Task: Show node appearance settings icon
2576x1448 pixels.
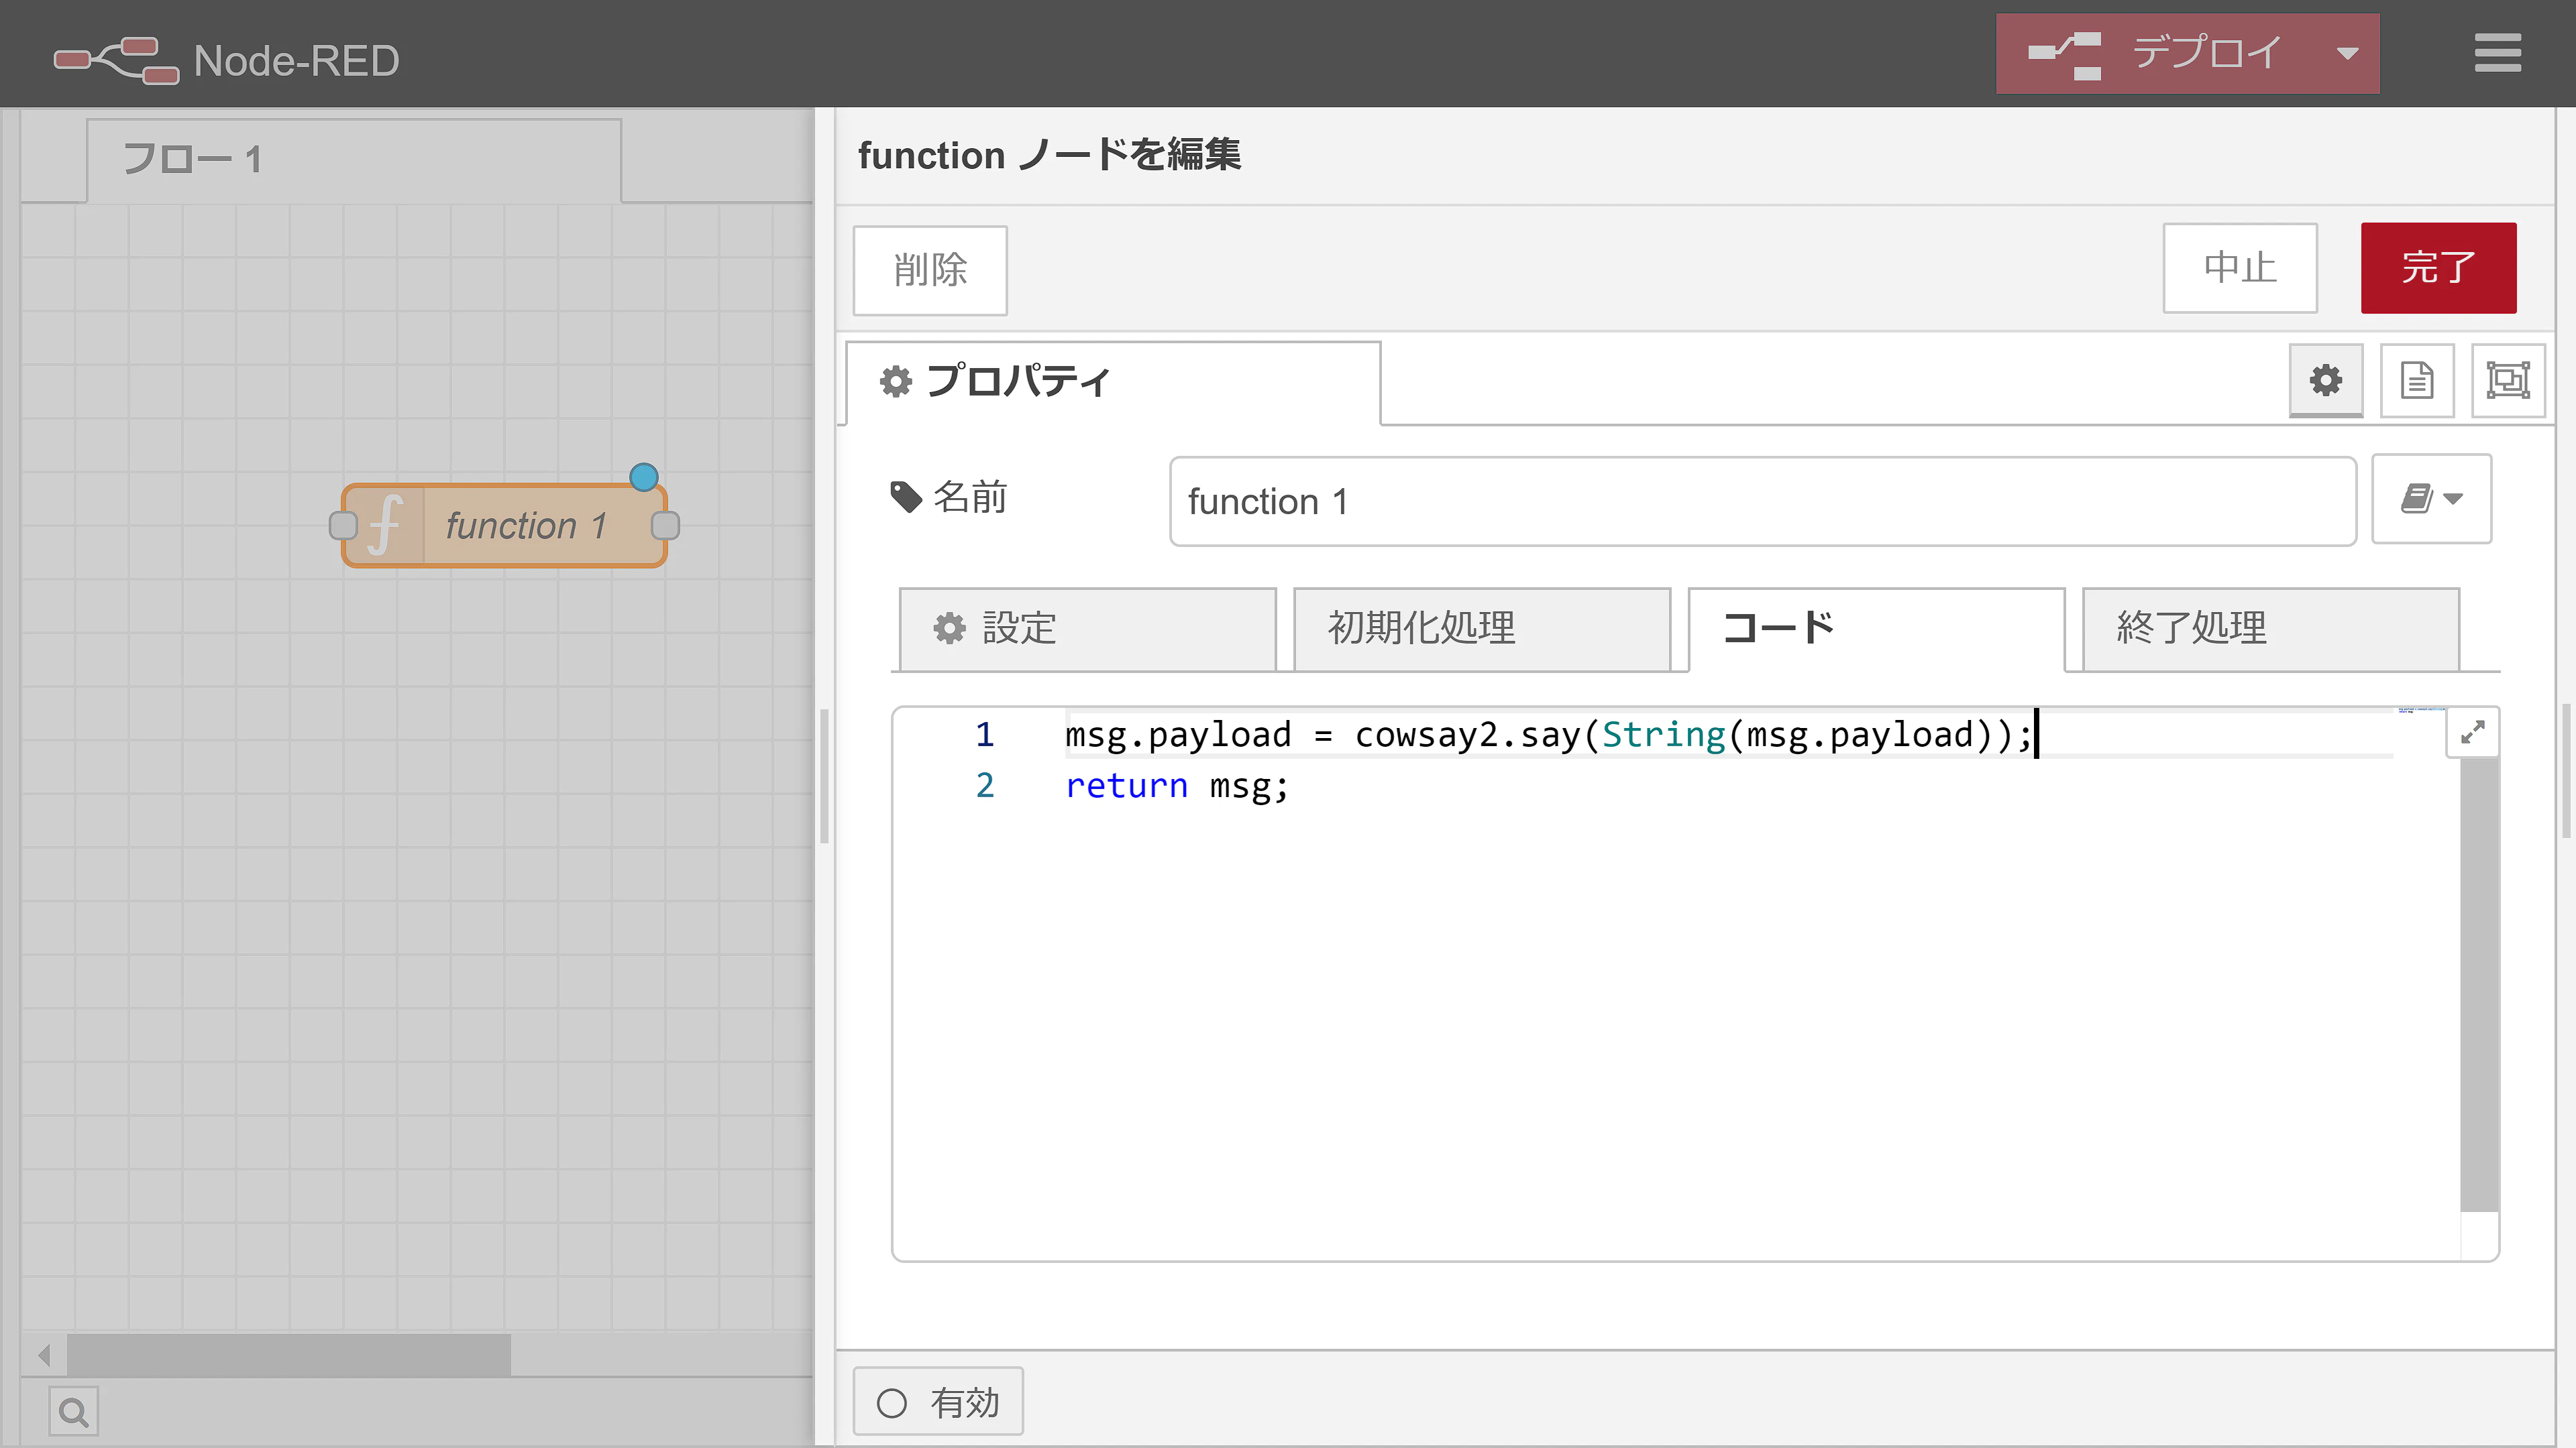Action: [x=2508, y=379]
